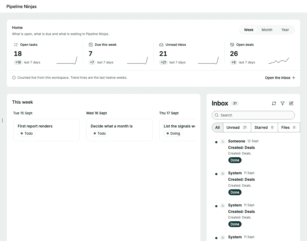Switch to the Unread inbox tab
This screenshot has height=241, width=307.
237,127
